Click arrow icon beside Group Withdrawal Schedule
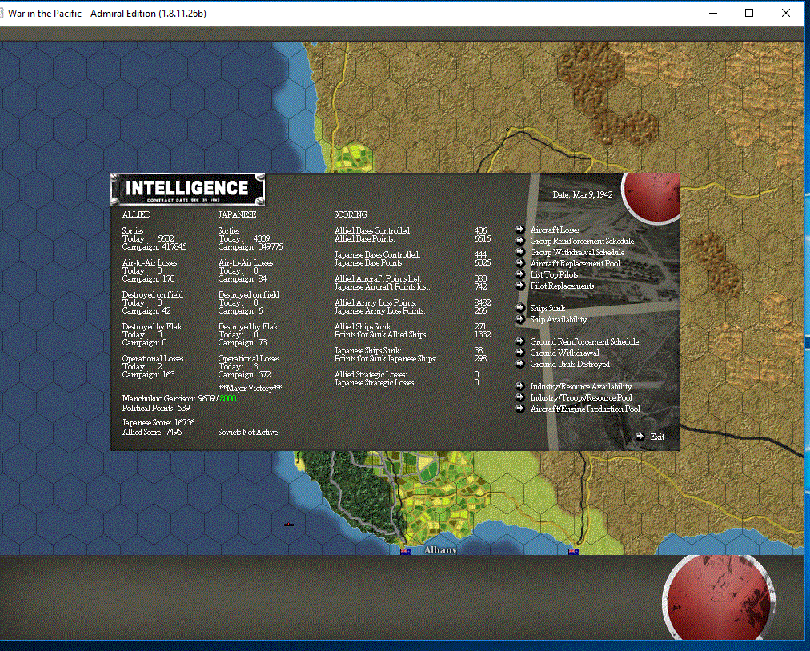The image size is (810, 651). [520, 252]
